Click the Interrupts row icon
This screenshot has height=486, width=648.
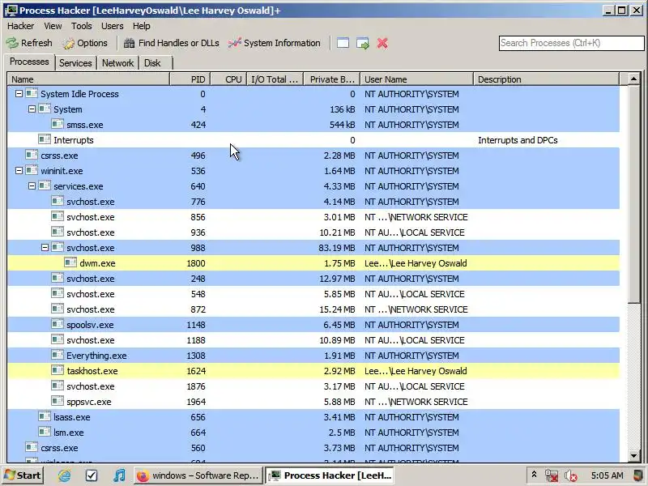click(x=45, y=139)
